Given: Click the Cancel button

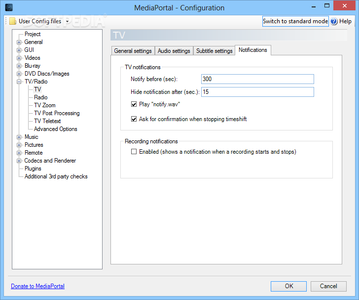Looking at the screenshot, I should (328, 286).
